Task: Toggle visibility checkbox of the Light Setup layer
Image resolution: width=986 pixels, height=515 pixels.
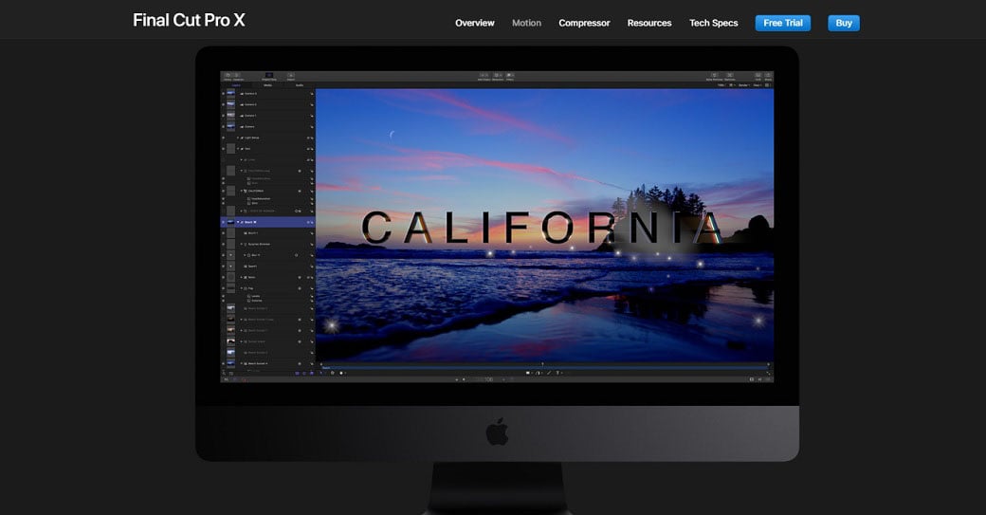Action: pyautogui.click(x=224, y=138)
